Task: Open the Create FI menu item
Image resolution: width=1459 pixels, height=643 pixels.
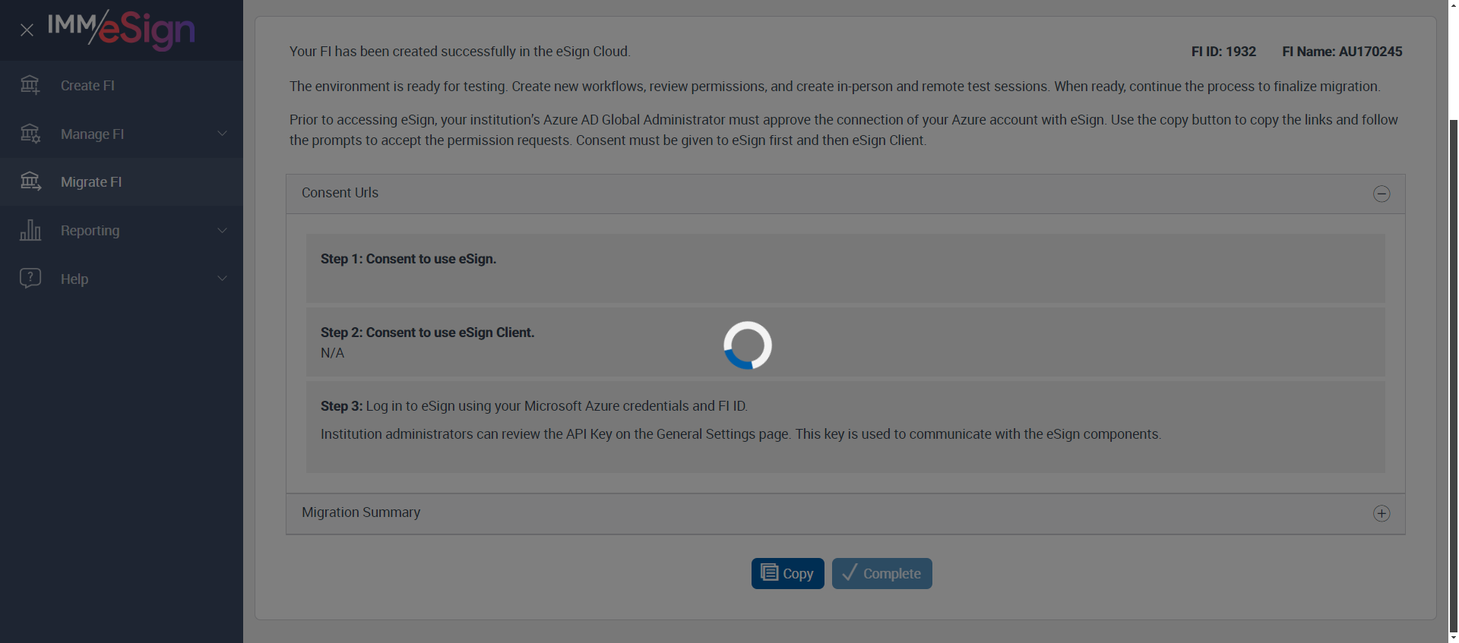Action: point(87,86)
